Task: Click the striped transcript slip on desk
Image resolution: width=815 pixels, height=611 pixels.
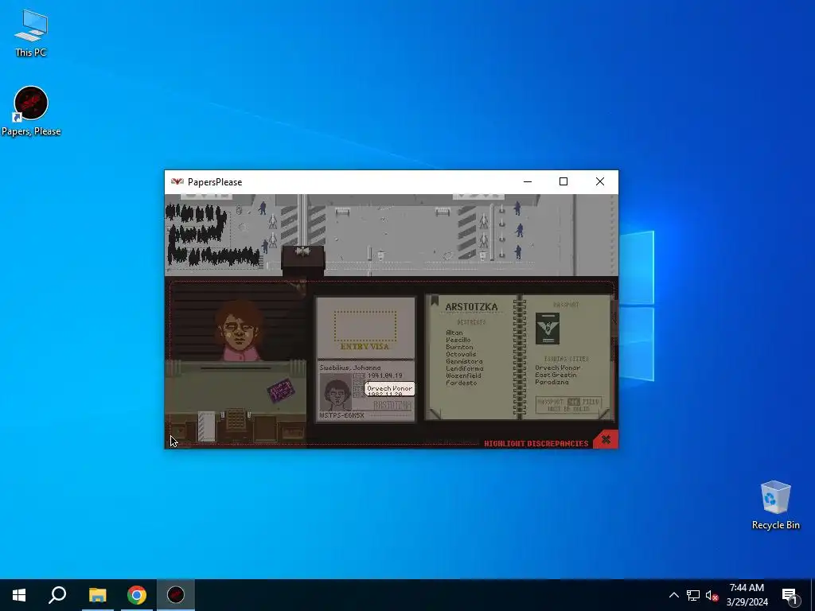Action: pos(206,426)
